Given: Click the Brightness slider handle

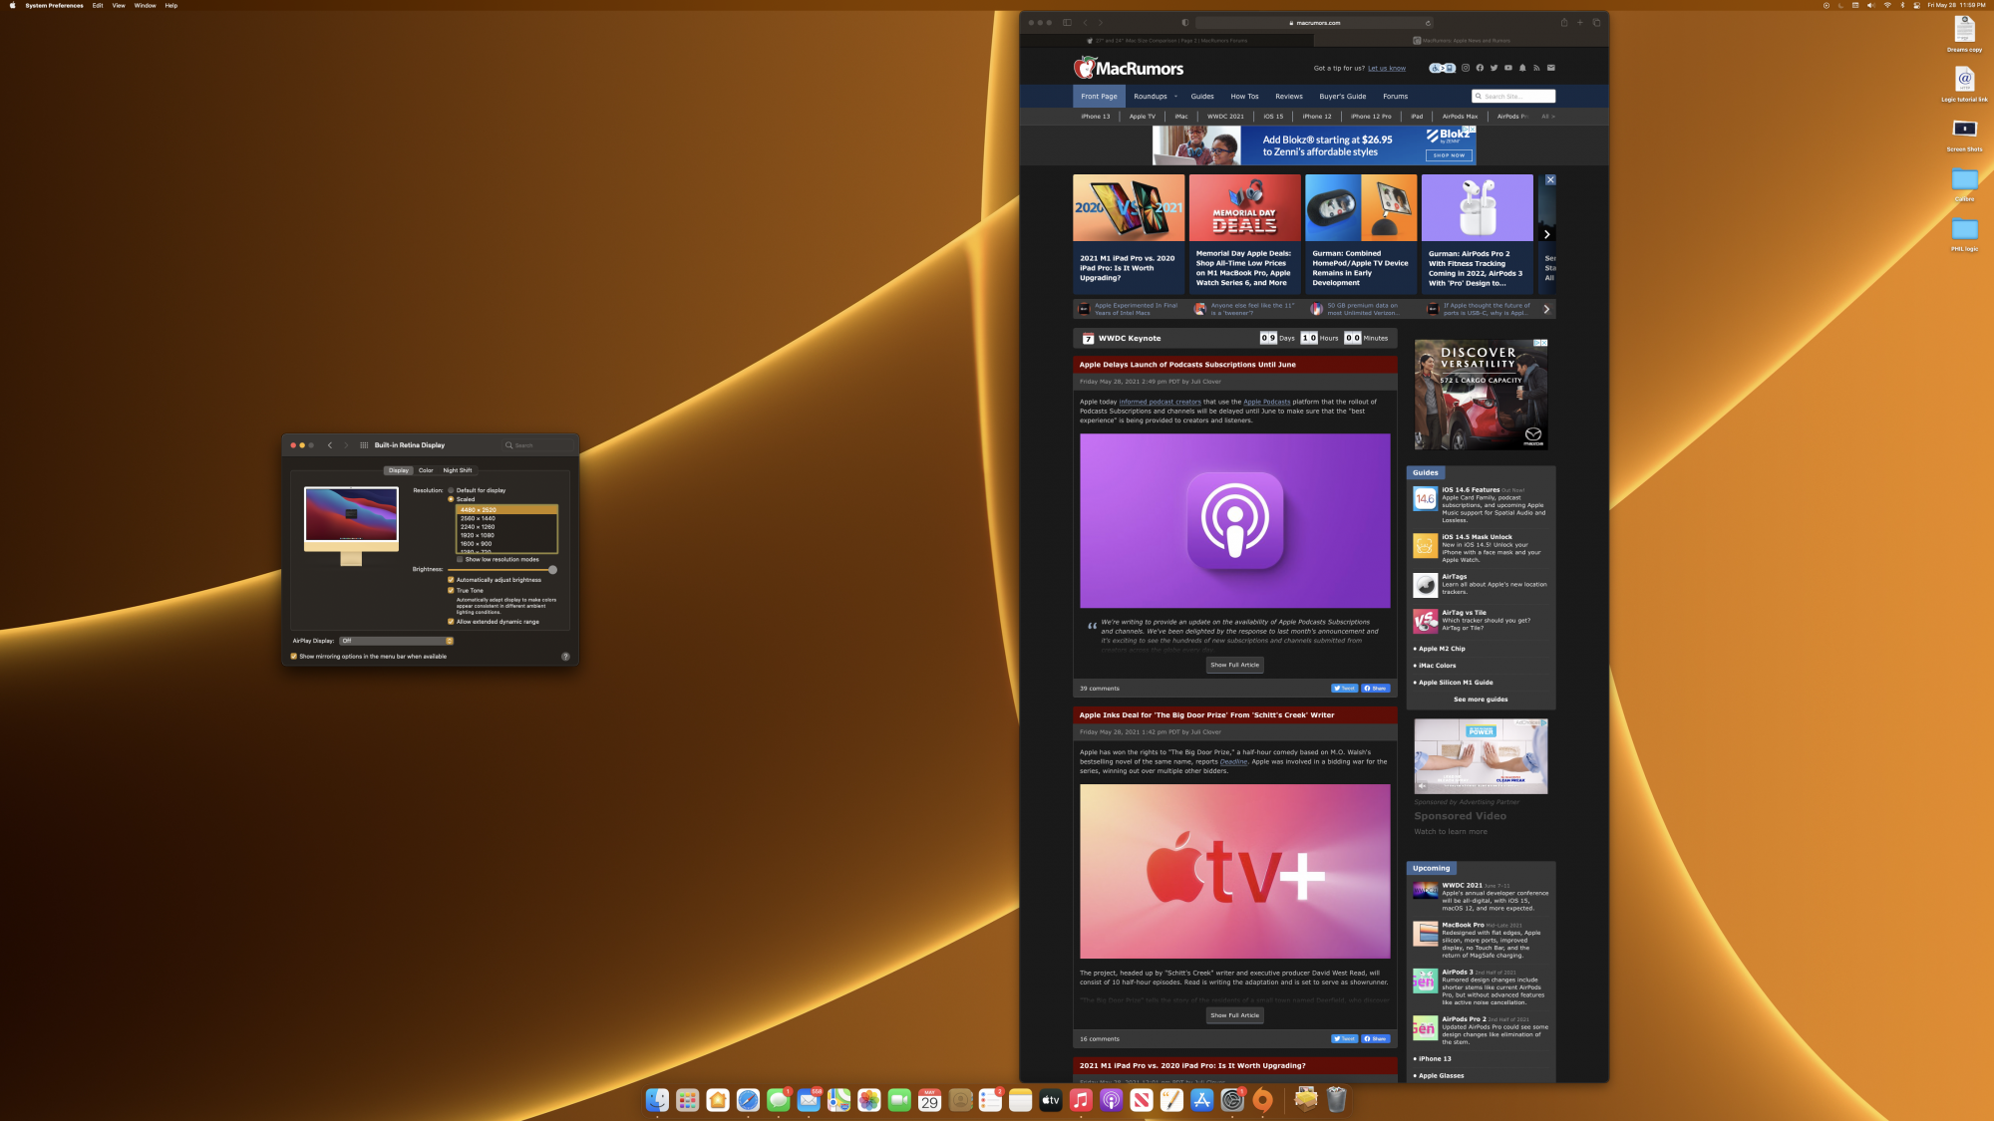Looking at the screenshot, I should (x=552, y=569).
